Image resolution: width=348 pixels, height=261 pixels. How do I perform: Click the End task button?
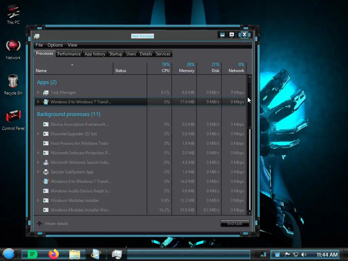(235, 224)
